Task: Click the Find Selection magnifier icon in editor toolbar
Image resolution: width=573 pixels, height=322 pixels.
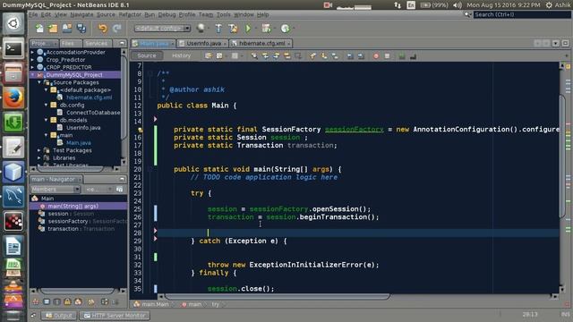Action: click(254, 55)
